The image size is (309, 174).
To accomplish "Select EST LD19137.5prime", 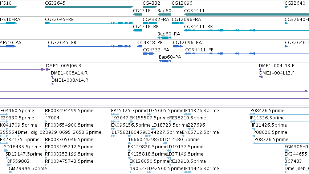I will 185,147.
